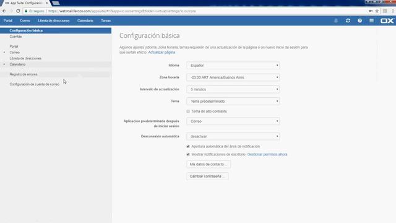Open the help question mark icon

coord(359,20)
